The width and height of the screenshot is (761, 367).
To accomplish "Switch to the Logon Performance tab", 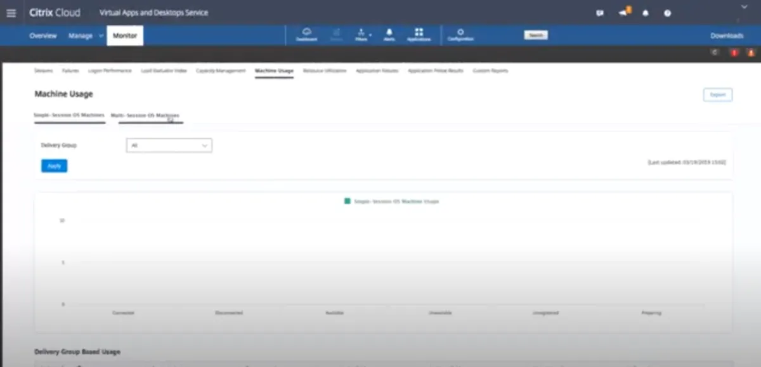I will coord(110,70).
